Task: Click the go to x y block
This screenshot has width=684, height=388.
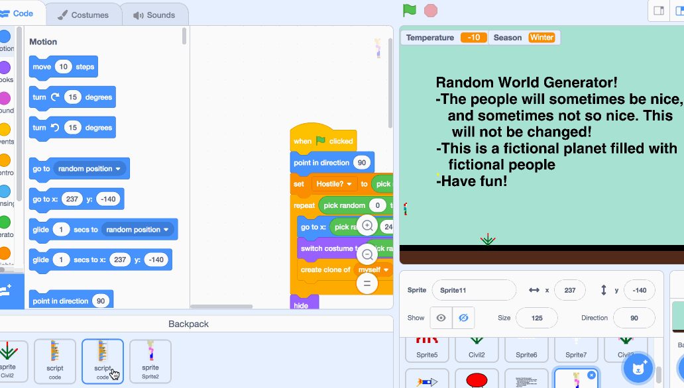Action: pos(76,199)
